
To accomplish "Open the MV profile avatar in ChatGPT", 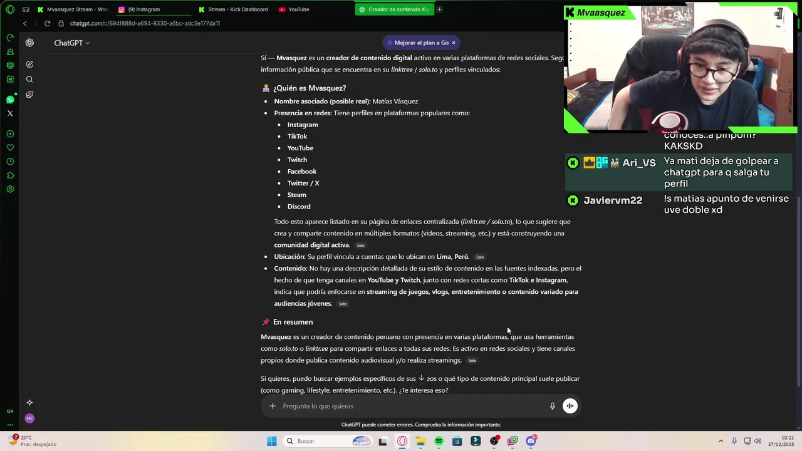I will [29, 418].
